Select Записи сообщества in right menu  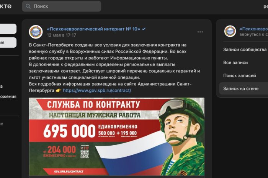point(245,50)
